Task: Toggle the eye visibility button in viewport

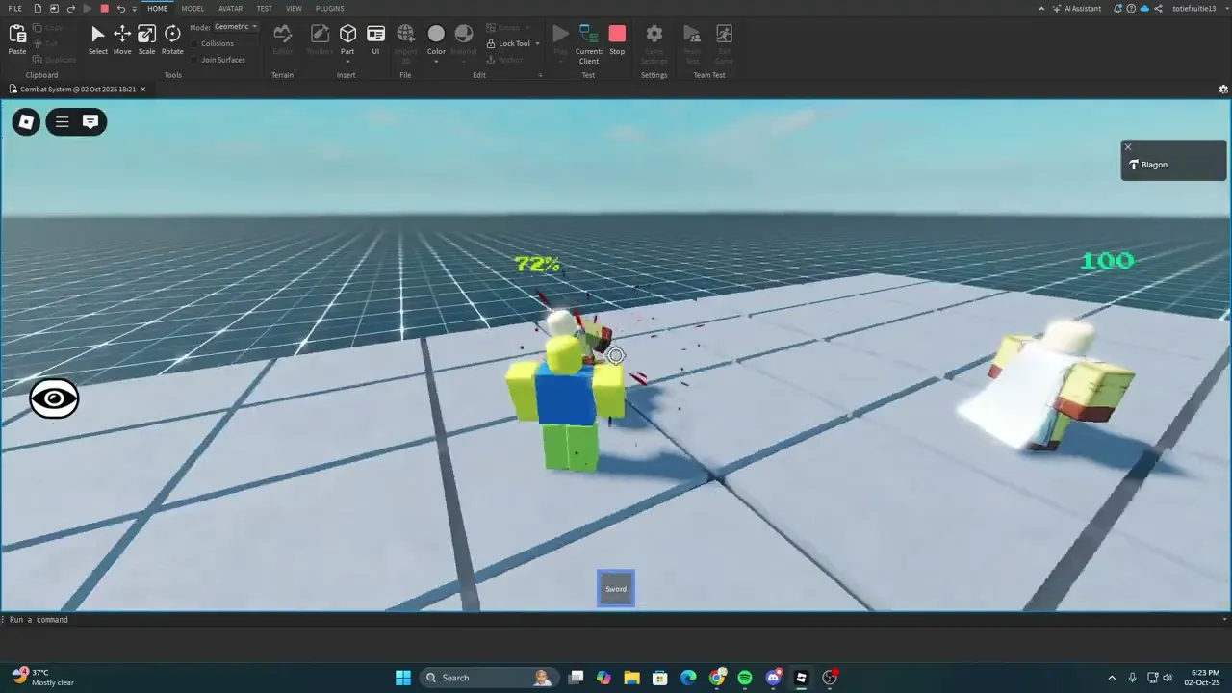Action: tap(54, 398)
